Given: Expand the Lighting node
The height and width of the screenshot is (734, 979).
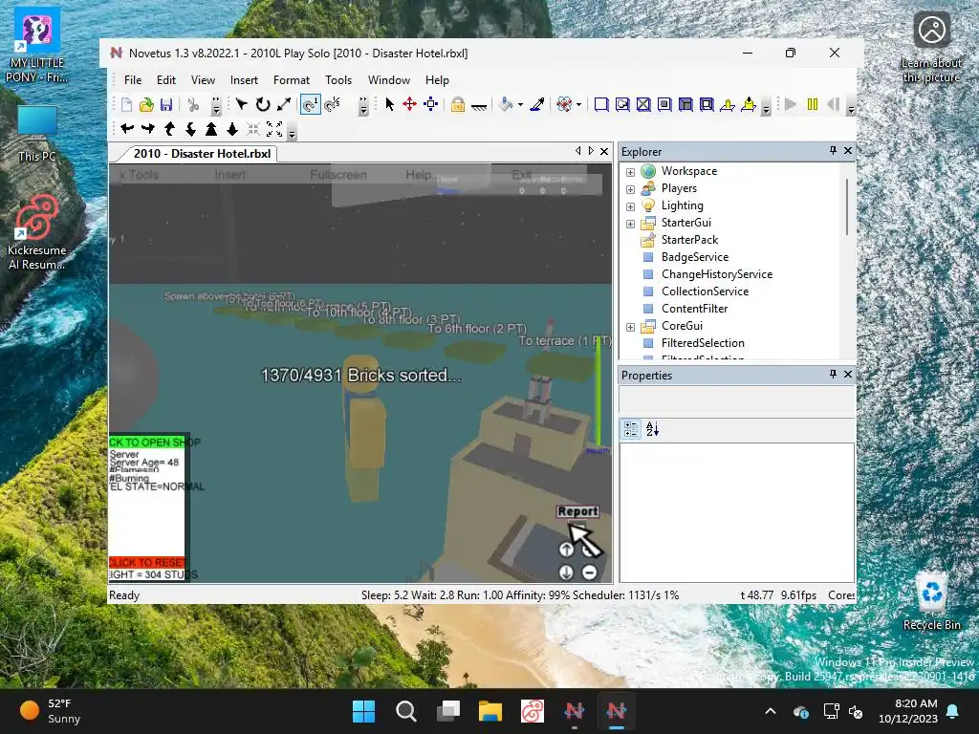Looking at the screenshot, I should tap(630, 206).
